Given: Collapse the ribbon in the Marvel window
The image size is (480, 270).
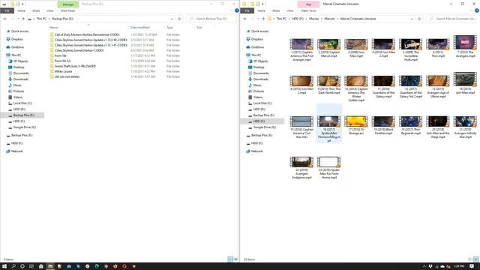Looking at the screenshot, I should (x=472, y=10).
